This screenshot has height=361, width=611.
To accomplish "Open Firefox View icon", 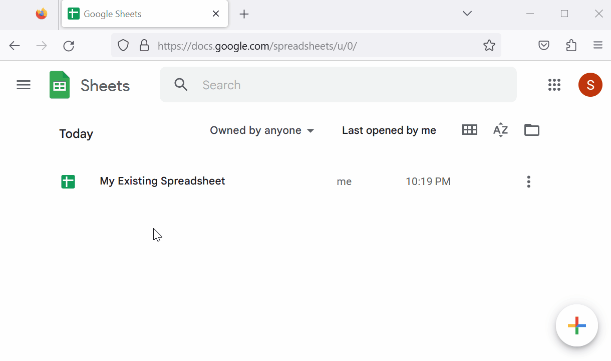I will [42, 14].
